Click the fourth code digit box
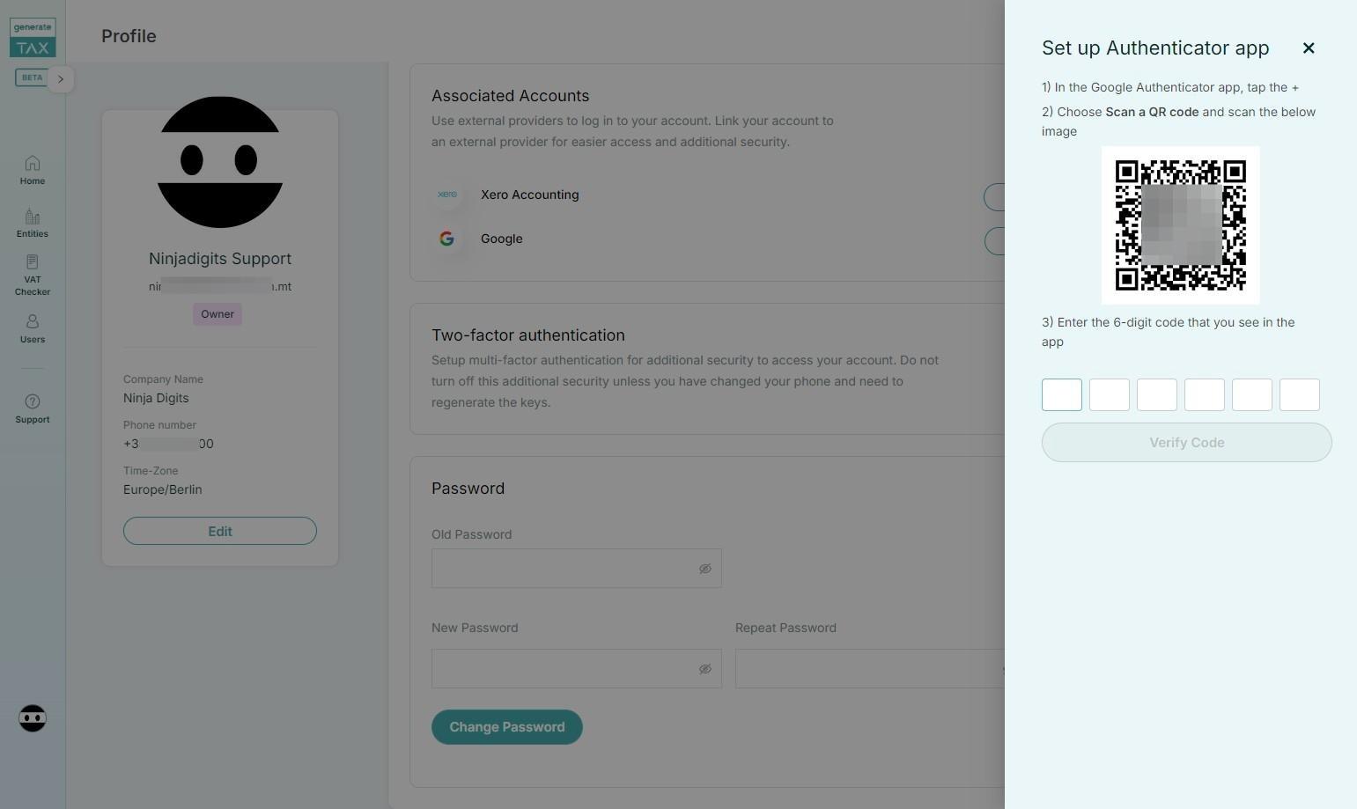The width and height of the screenshot is (1357, 809). [x=1205, y=394]
